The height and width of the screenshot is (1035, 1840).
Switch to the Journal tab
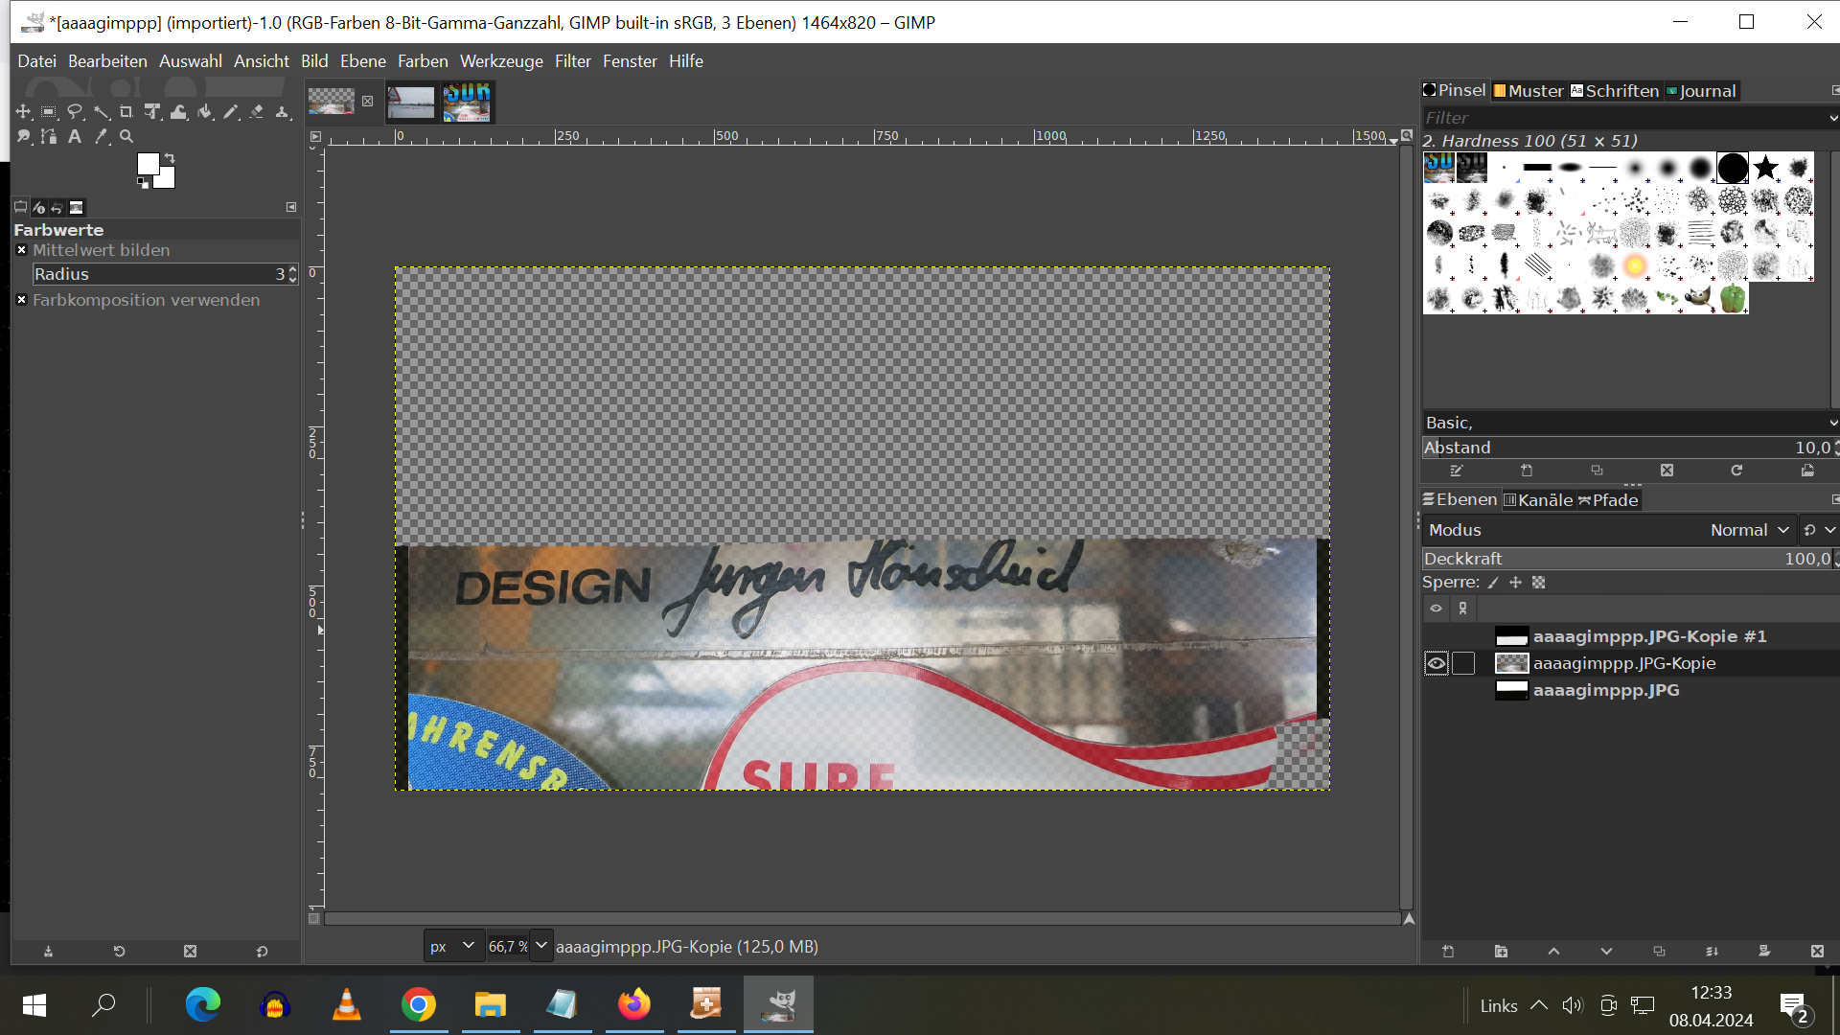[1701, 91]
